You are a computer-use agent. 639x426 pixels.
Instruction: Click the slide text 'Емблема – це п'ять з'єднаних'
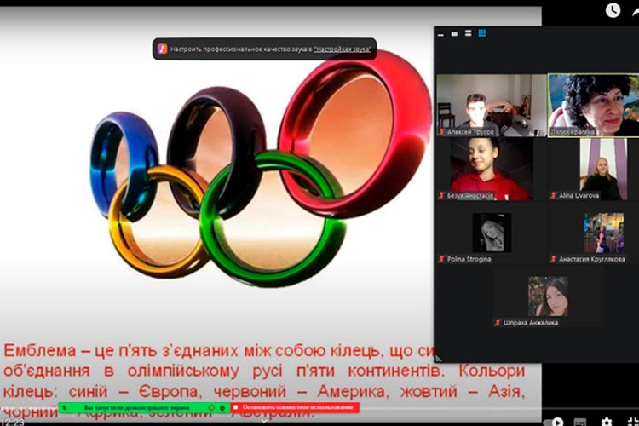[x=121, y=350]
